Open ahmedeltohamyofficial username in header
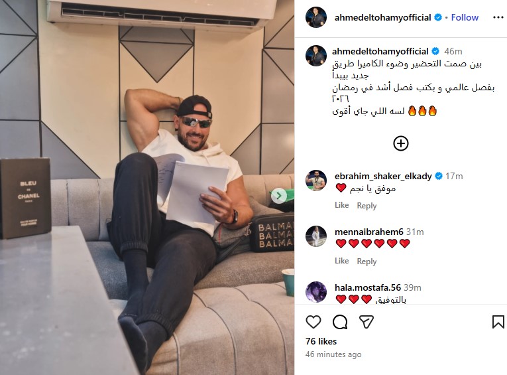 click(x=382, y=17)
